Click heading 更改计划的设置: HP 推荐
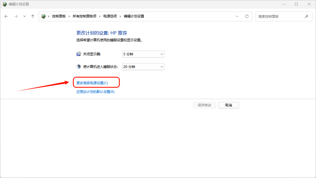Screen dimensions: 316x178 (102, 33)
